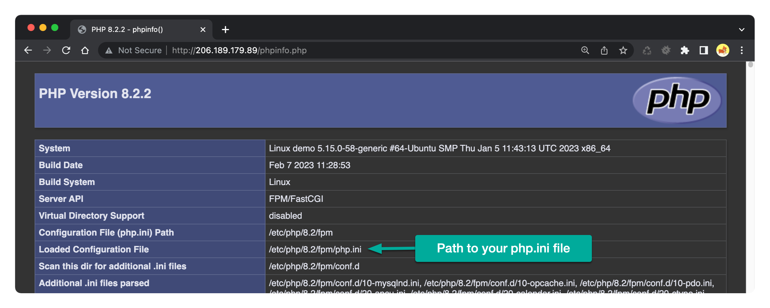Click Configuration File (php.ini) Path label
This screenshot has width=770, height=308.
point(106,233)
